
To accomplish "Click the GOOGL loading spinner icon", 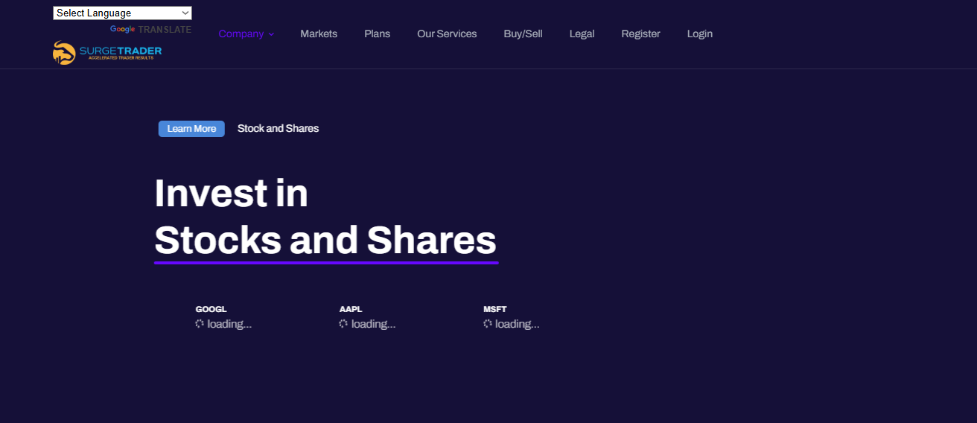I will point(200,324).
